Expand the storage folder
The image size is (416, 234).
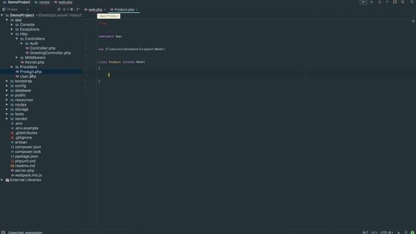click(x=7, y=109)
